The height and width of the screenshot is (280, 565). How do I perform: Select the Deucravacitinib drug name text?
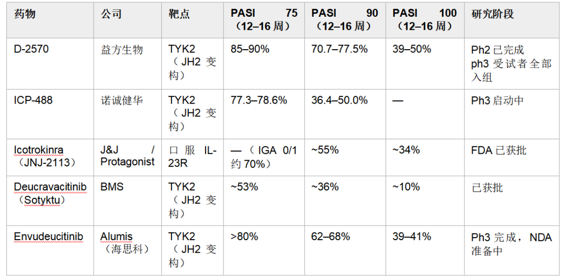coord(50,187)
